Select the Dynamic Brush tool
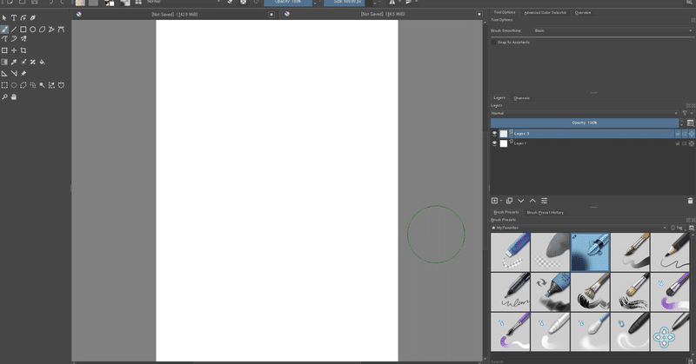 point(14,39)
